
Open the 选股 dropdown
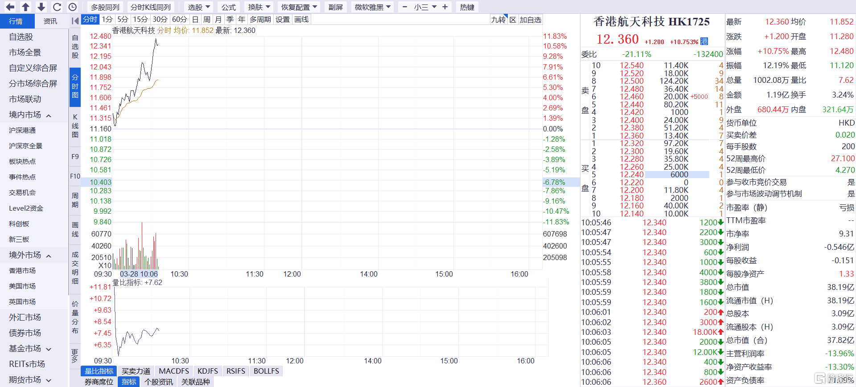pos(199,7)
